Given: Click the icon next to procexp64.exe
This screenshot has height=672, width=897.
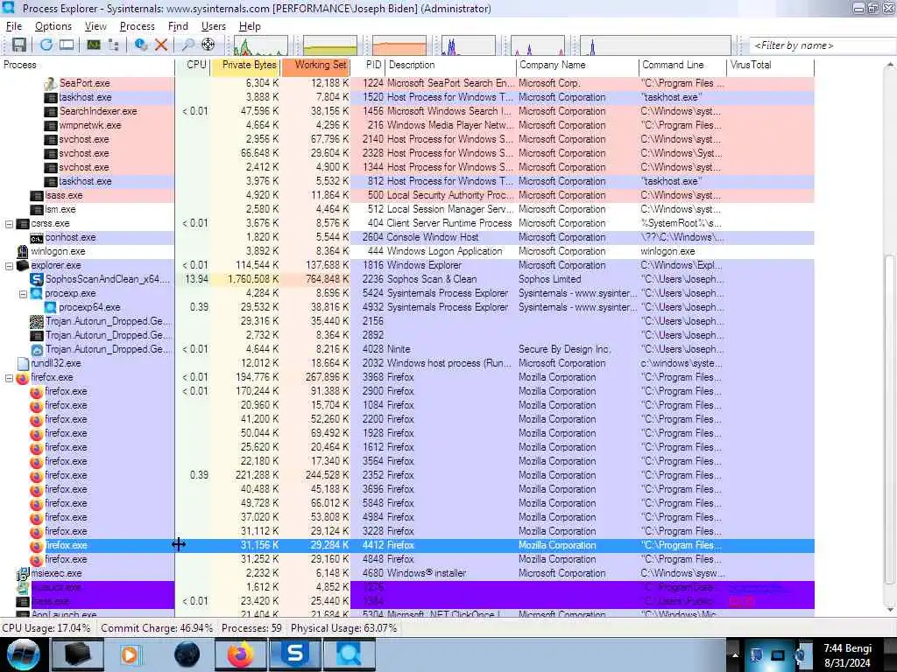Looking at the screenshot, I should pyautogui.click(x=51, y=307).
